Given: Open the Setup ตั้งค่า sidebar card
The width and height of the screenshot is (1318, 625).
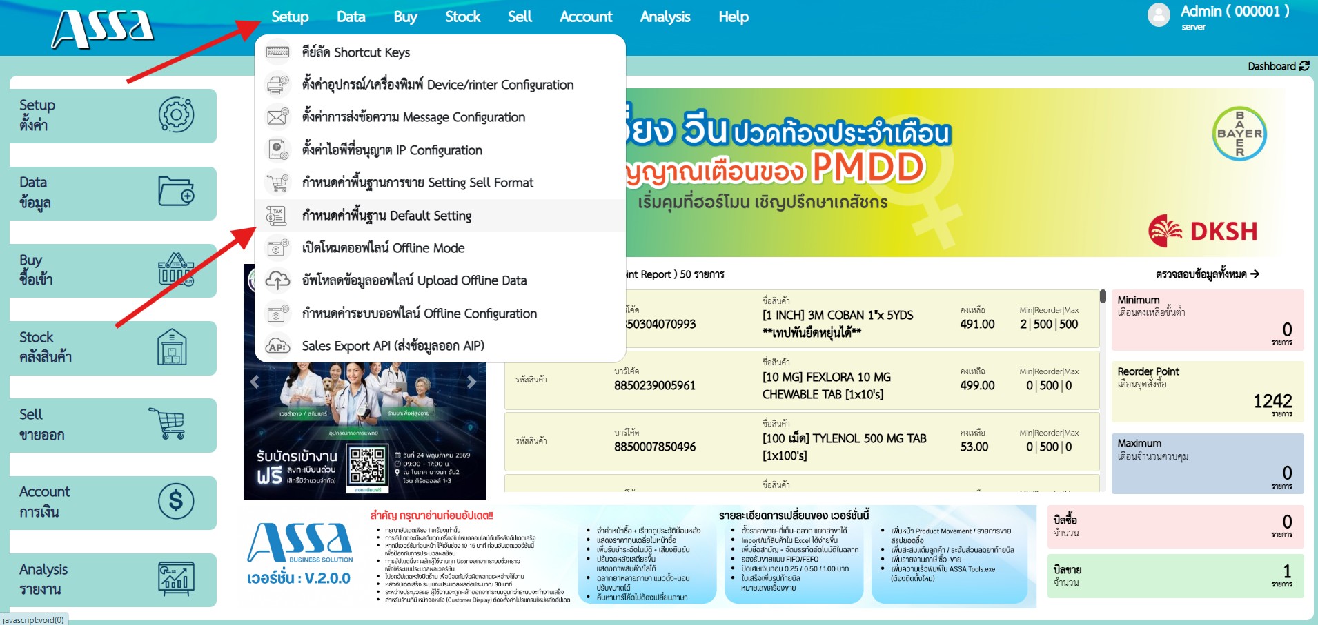Looking at the screenshot, I should [x=113, y=116].
